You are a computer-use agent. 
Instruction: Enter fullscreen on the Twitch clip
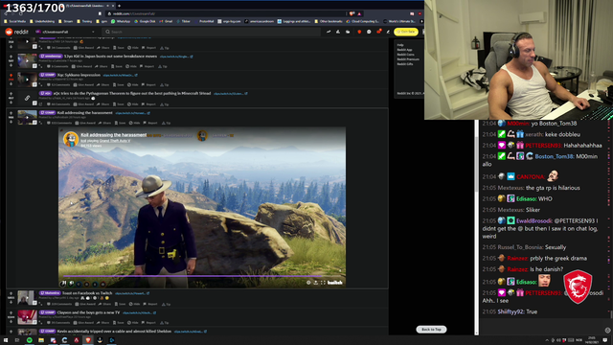tap(323, 283)
